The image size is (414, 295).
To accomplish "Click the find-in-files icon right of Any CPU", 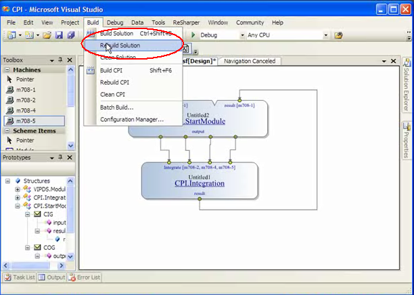I will click(x=338, y=35).
